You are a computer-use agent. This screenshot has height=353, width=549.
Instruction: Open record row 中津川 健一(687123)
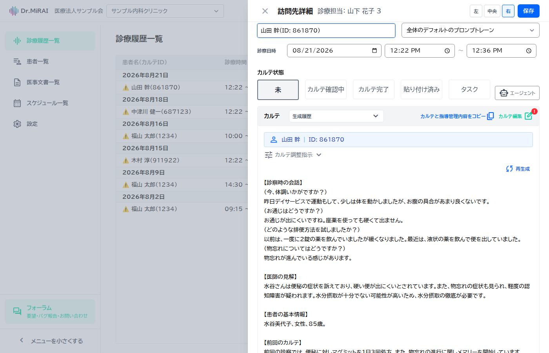click(x=182, y=112)
